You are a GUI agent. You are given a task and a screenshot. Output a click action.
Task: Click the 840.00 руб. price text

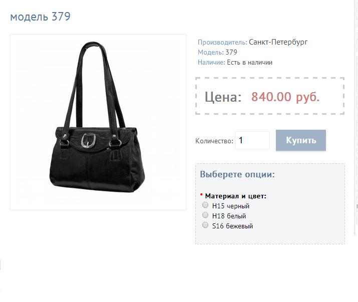(285, 97)
